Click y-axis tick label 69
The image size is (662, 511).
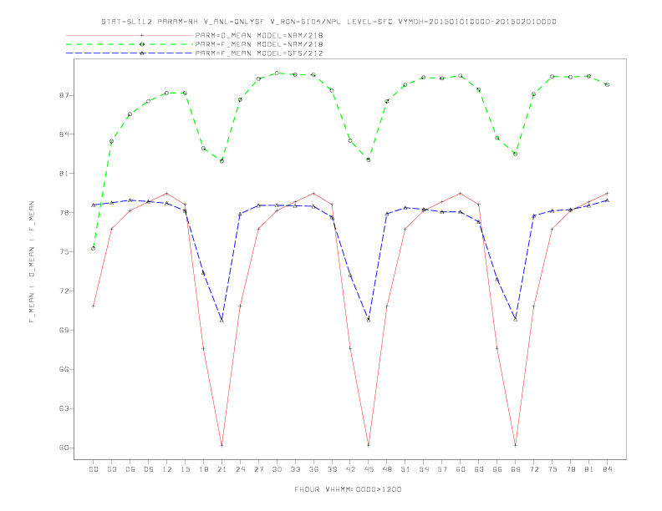click(x=64, y=331)
